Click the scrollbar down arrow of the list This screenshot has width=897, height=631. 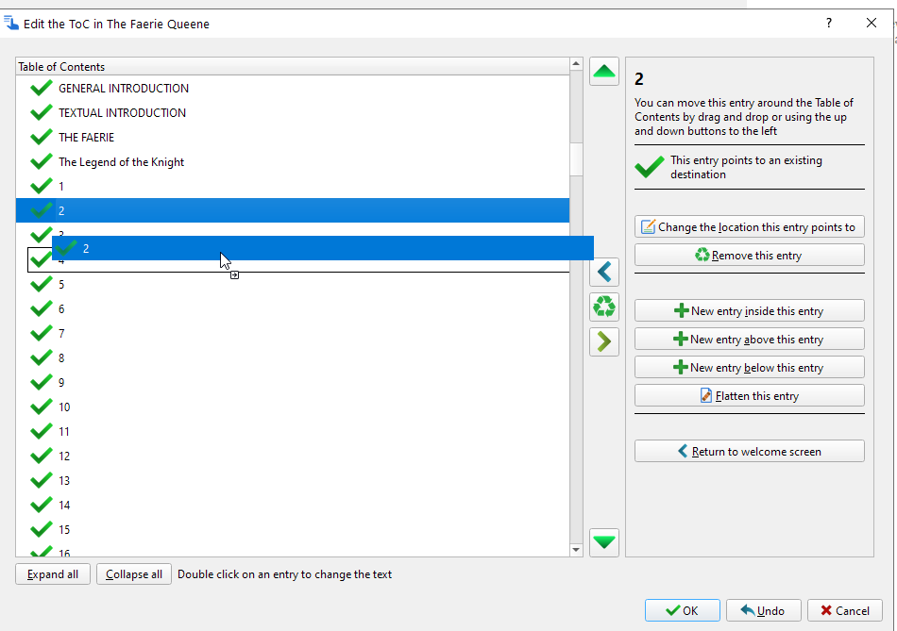[576, 550]
